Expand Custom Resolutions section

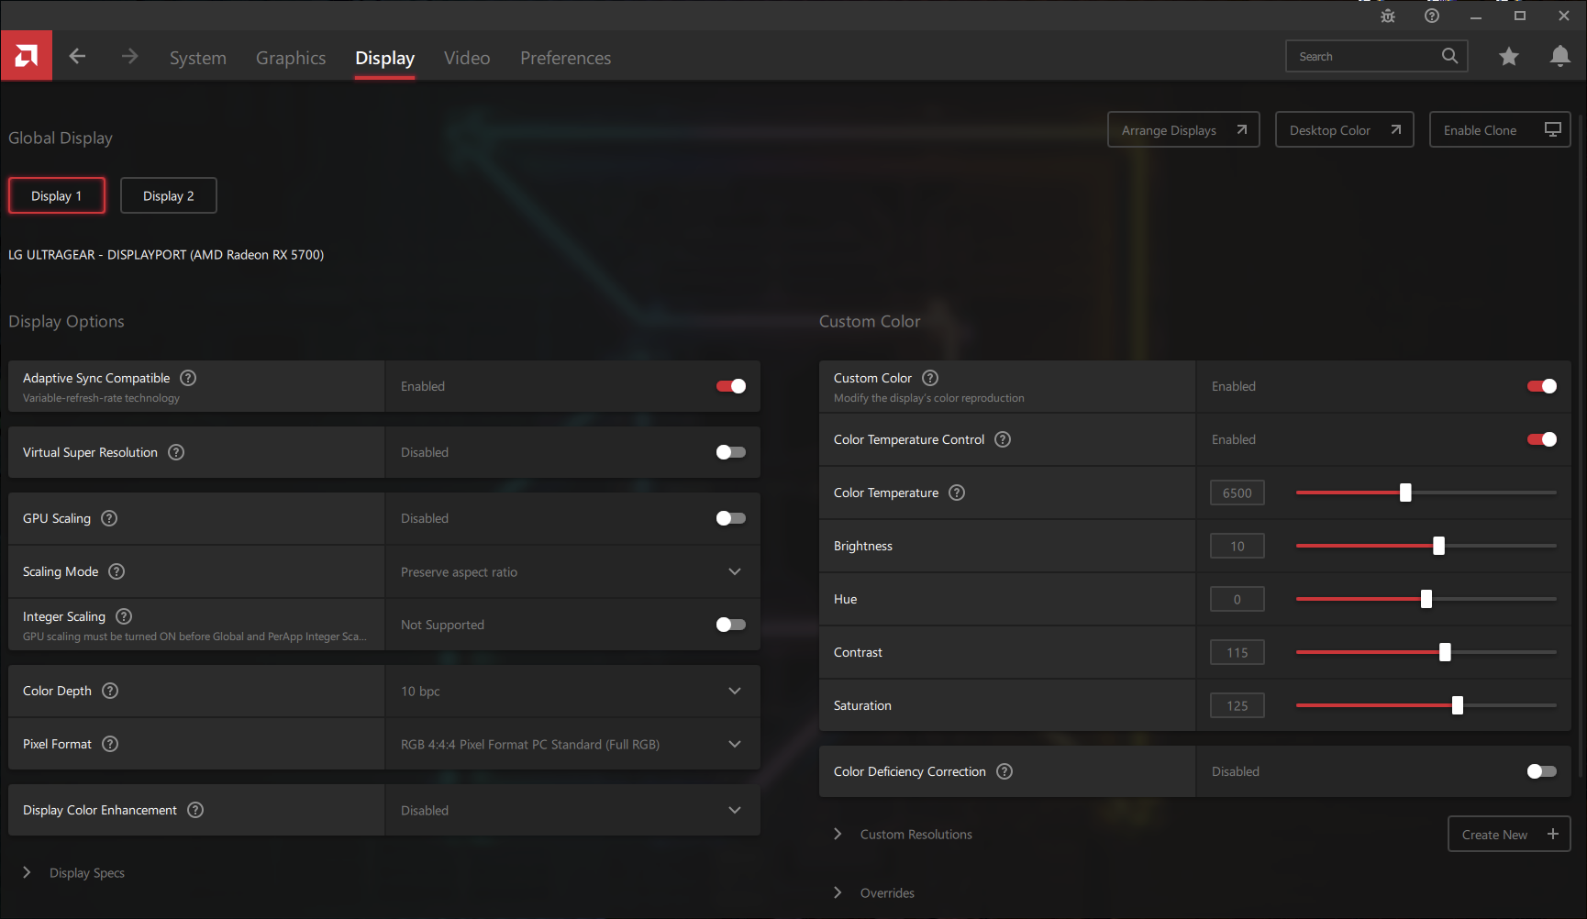coord(838,834)
